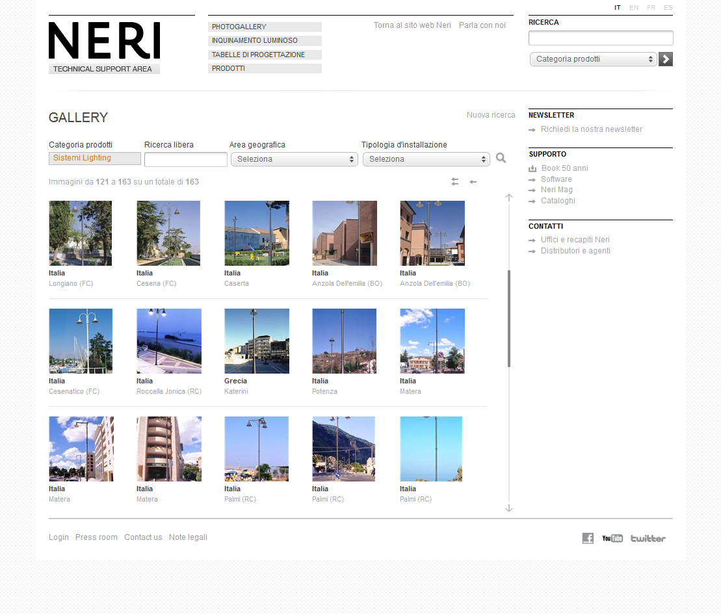Image resolution: width=721 pixels, height=614 pixels.
Task: Open the Book 50 anni link
Action: 565,168
